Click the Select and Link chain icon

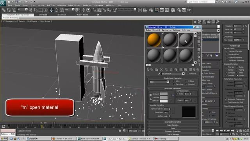[4, 10]
